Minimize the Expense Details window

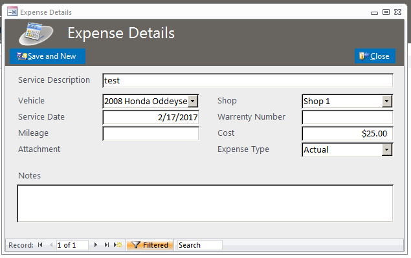[374, 12]
